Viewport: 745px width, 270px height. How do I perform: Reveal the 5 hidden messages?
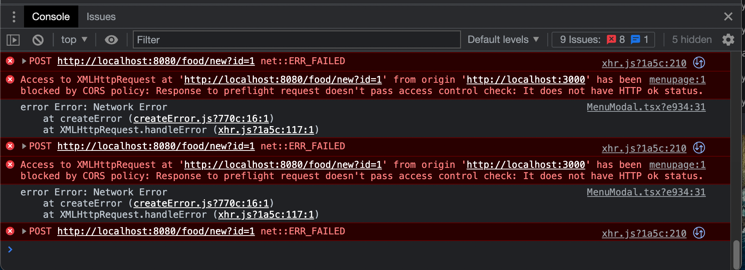point(691,39)
